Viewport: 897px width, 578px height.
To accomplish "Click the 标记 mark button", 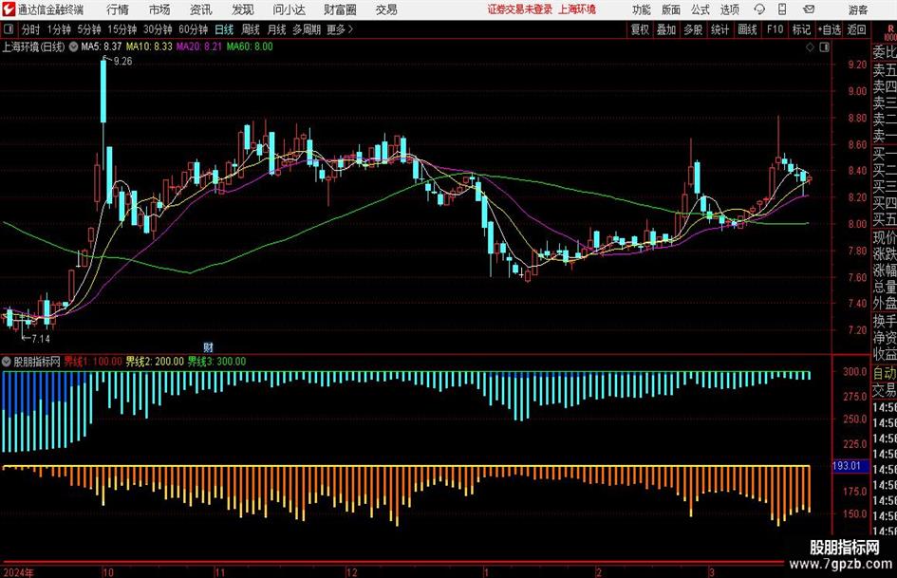I will click(801, 29).
